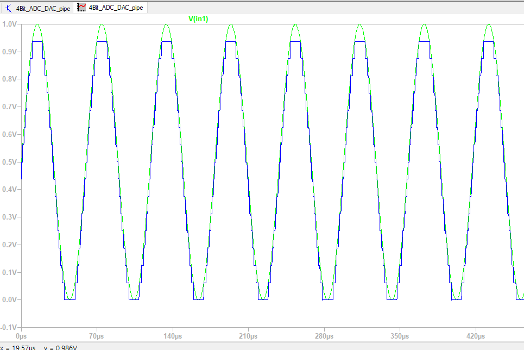The width and height of the screenshot is (524, 350).
Task: Click the 0µs label on the time axis
Action: [21, 336]
